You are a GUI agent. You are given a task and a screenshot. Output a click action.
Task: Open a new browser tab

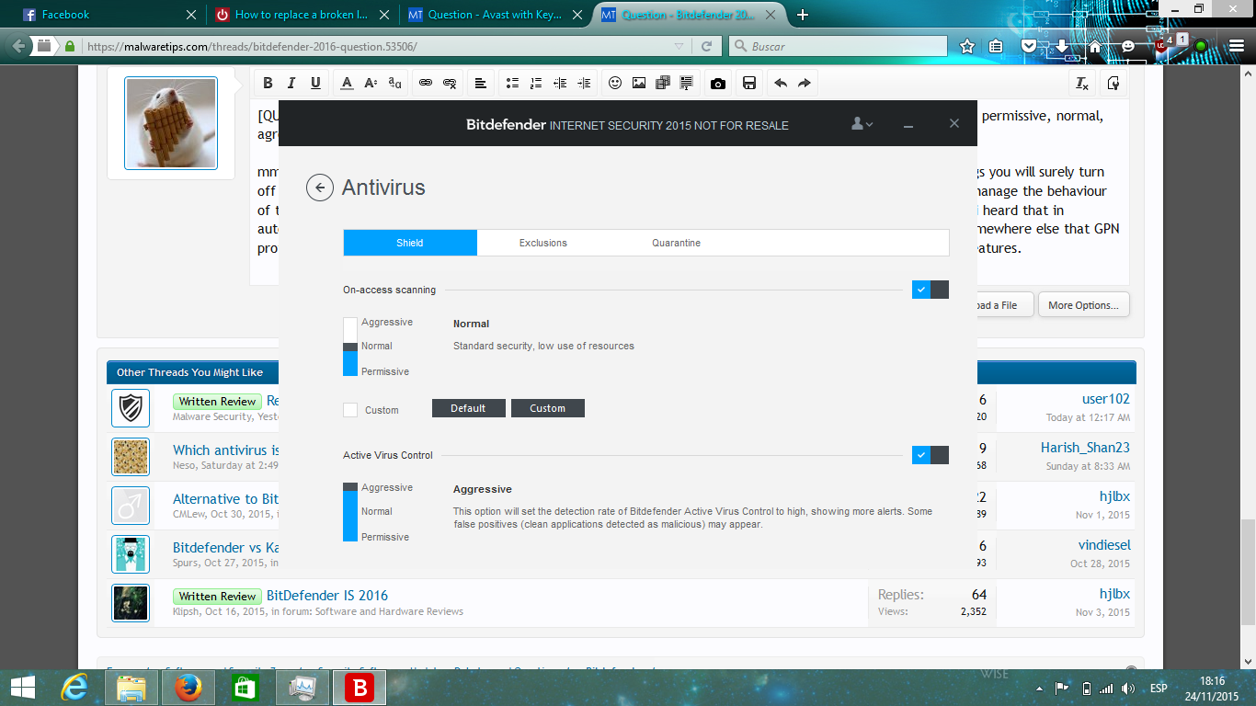coord(803,15)
